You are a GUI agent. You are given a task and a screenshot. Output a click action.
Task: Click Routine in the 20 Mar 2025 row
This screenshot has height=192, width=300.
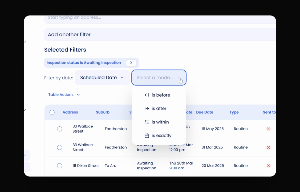241,166
